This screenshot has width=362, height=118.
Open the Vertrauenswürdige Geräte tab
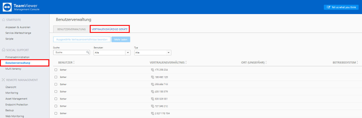pos(110,29)
